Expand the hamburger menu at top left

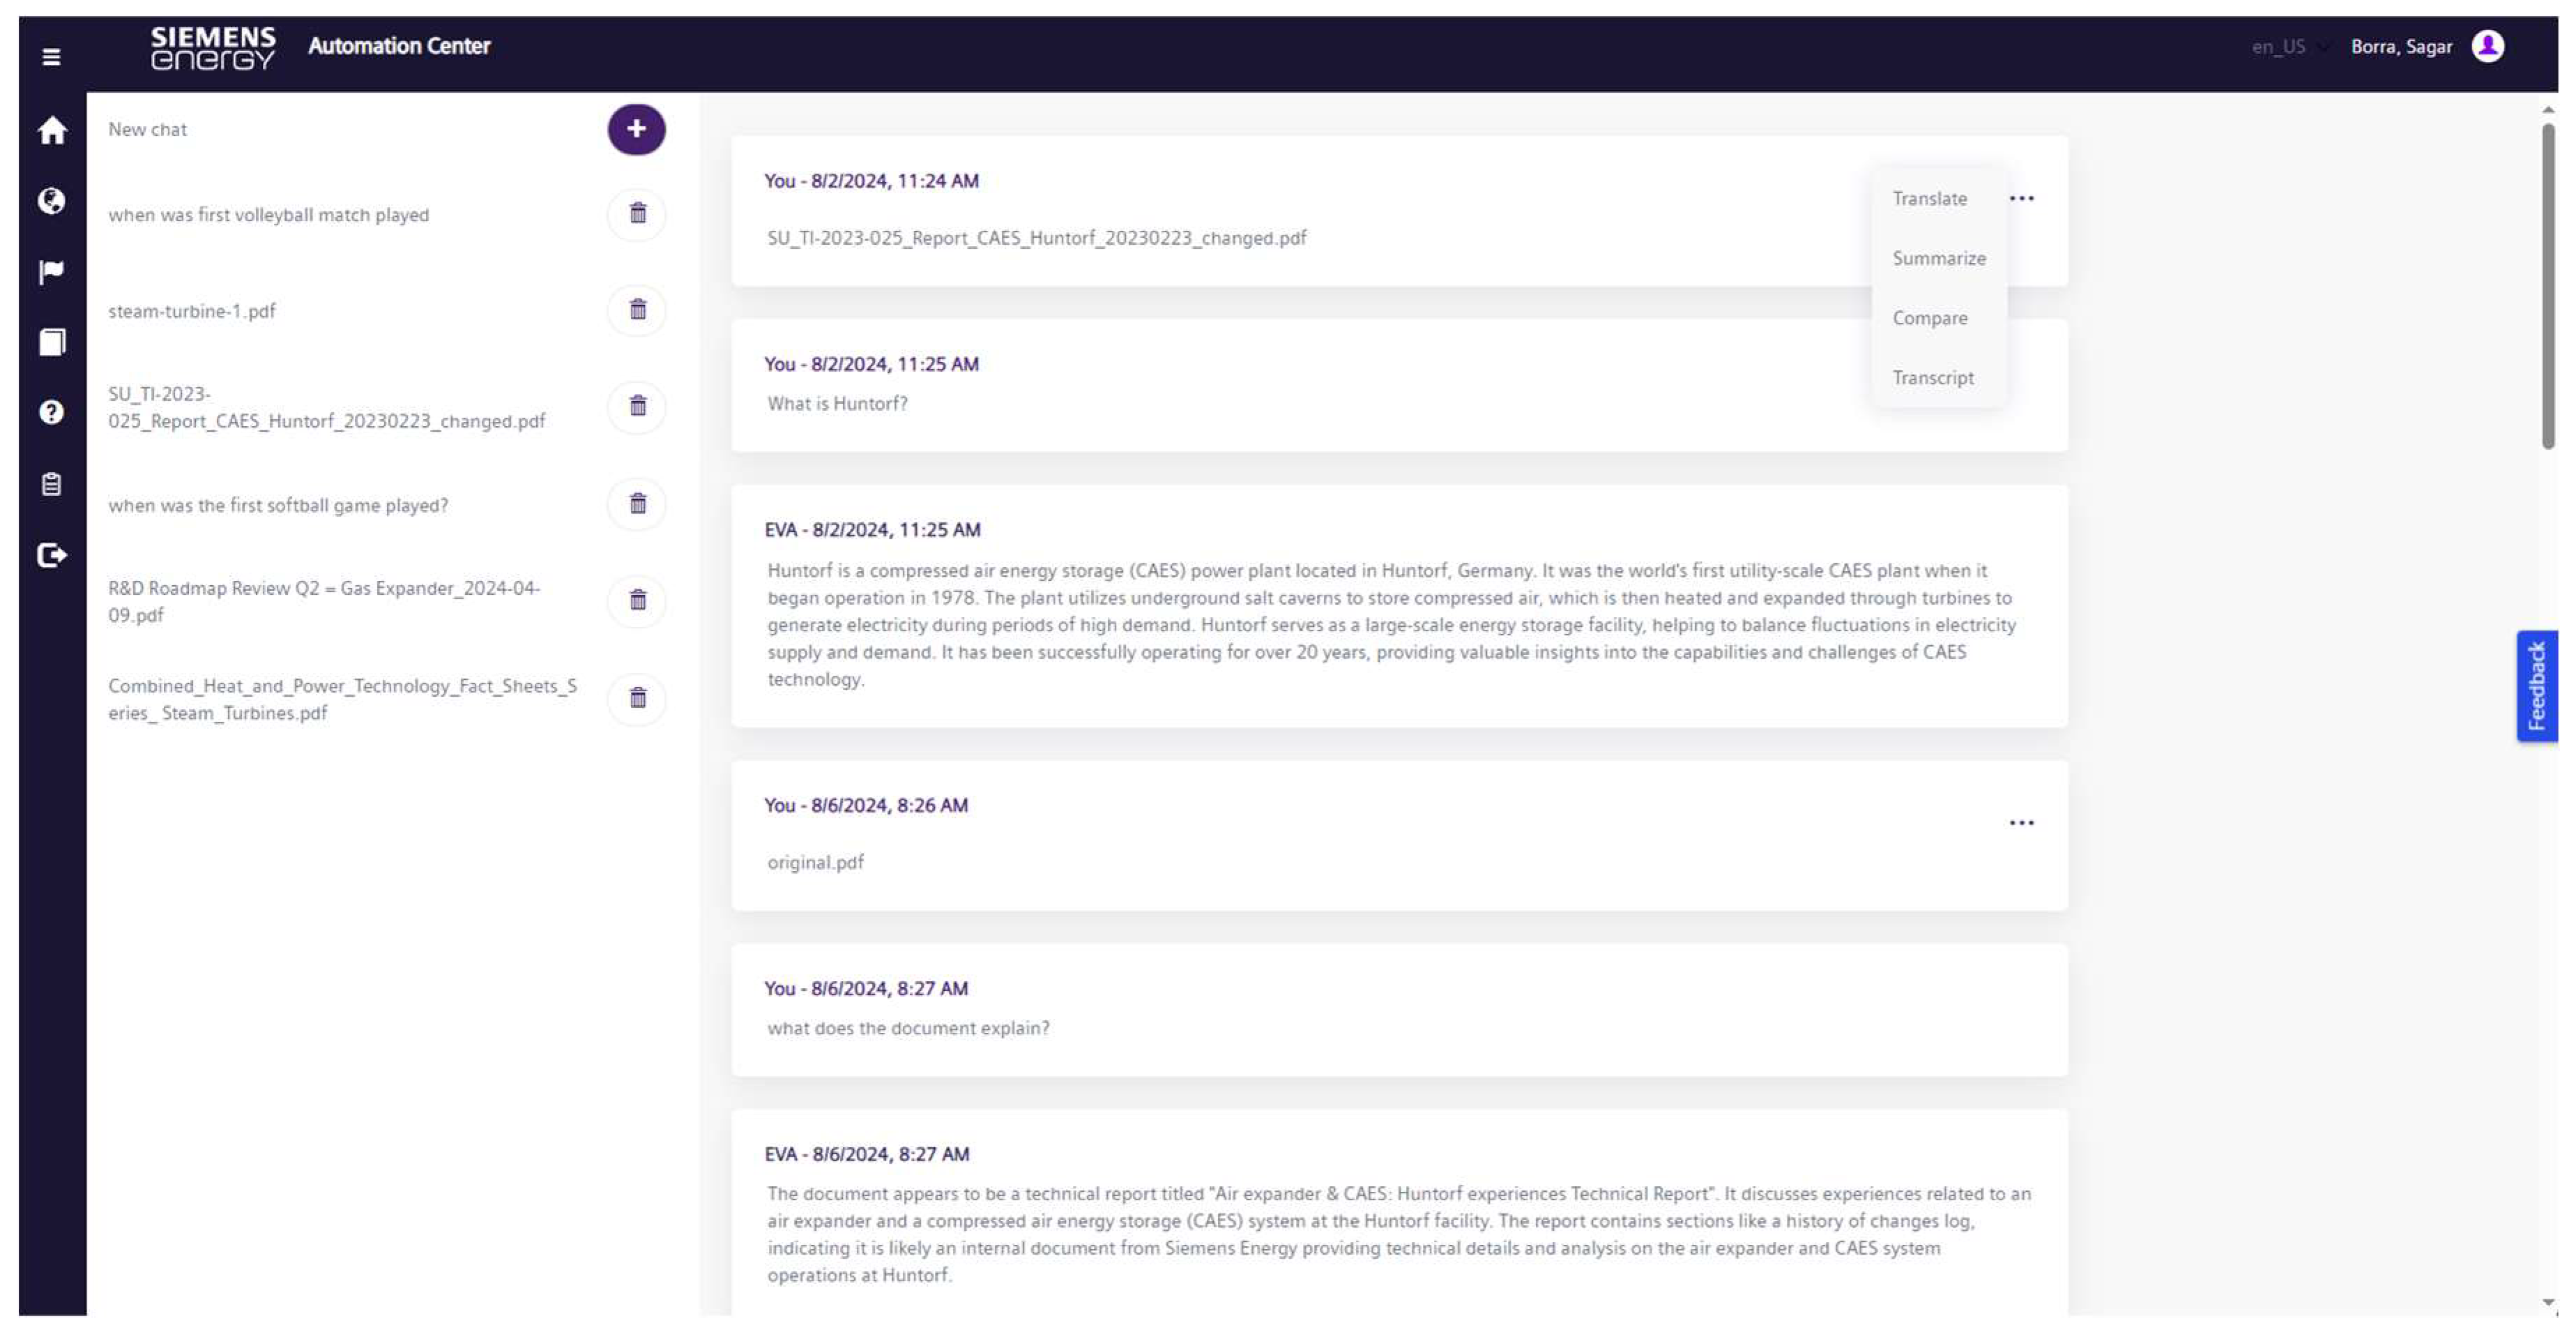pyautogui.click(x=50, y=57)
